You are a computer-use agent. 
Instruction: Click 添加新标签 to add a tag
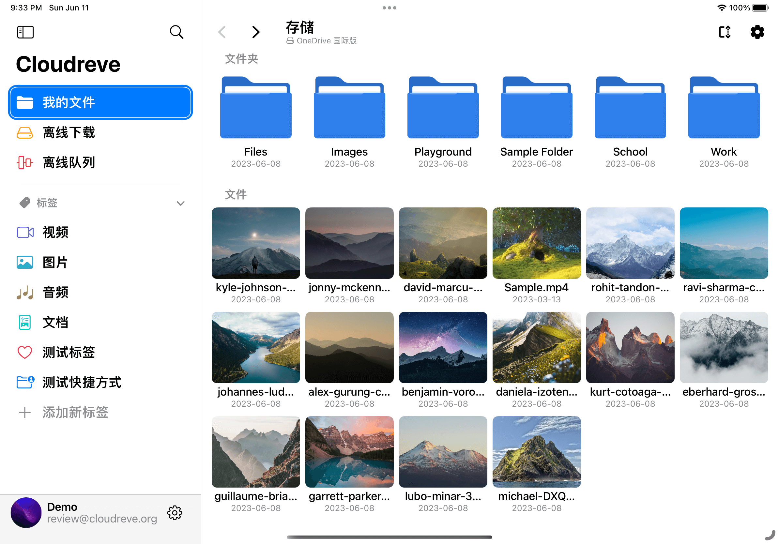tap(100, 413)
